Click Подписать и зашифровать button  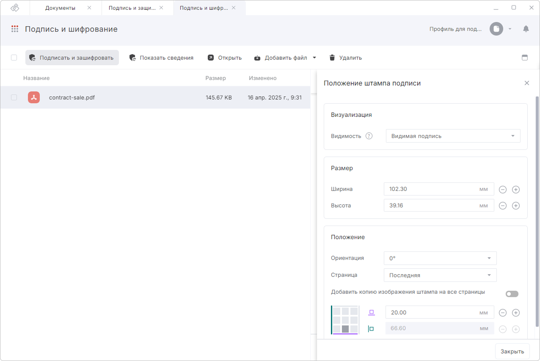pos(72,58)
